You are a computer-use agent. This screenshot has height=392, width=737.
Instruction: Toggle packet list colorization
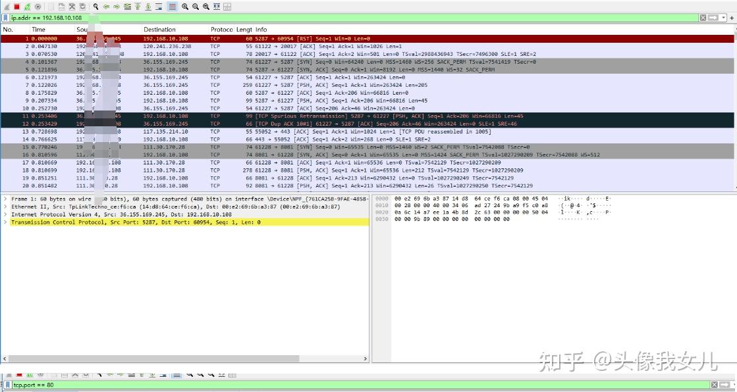click(173, 7)
